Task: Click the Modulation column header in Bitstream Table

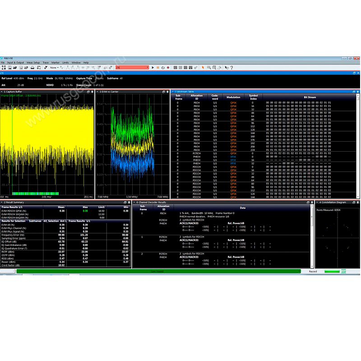Action: [x=233, y=97]
